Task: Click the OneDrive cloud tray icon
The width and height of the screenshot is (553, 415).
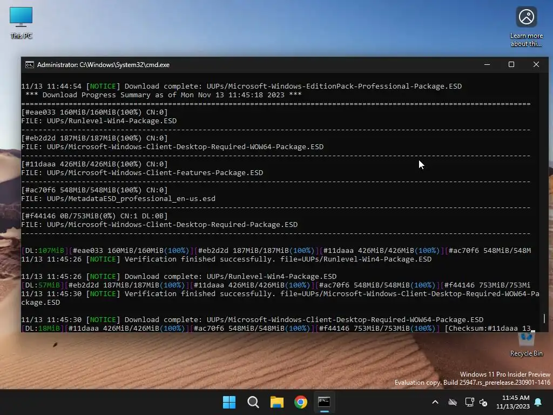Action: tap(453, 402)
